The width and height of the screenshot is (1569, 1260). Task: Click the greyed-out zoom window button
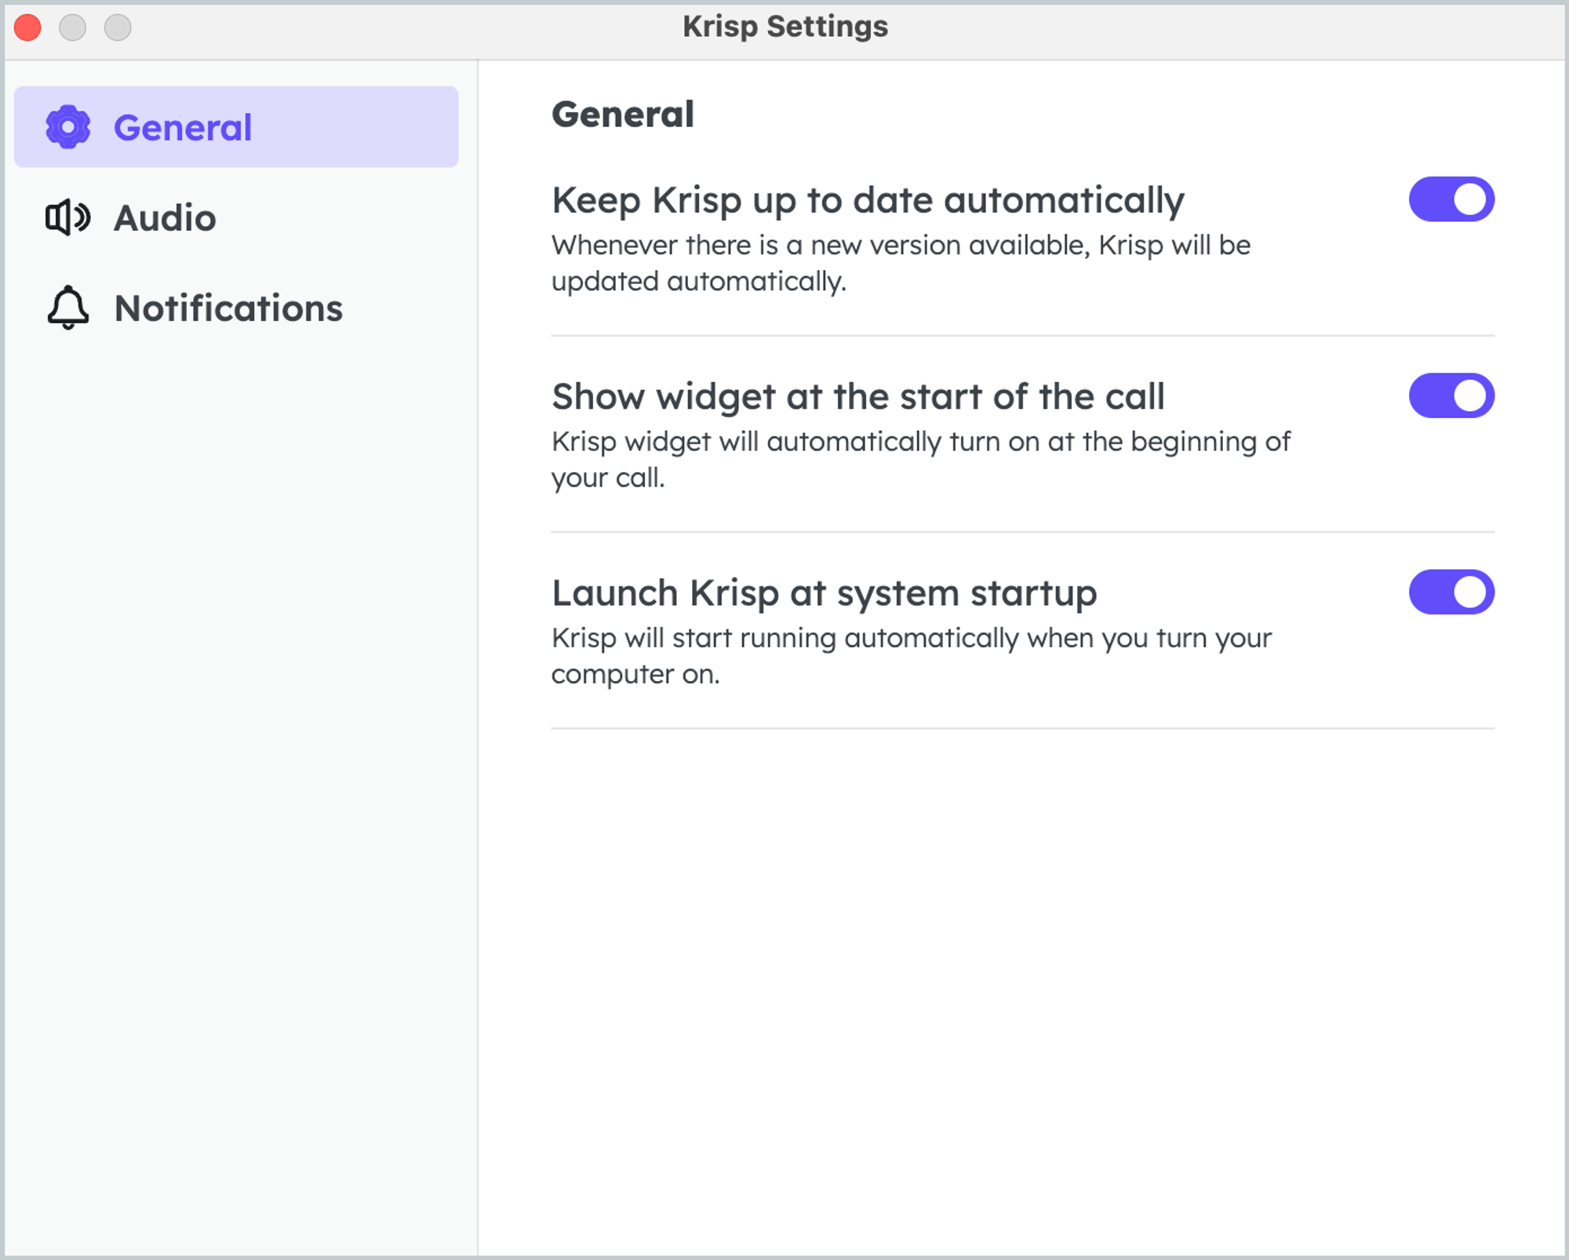point(118,27)
